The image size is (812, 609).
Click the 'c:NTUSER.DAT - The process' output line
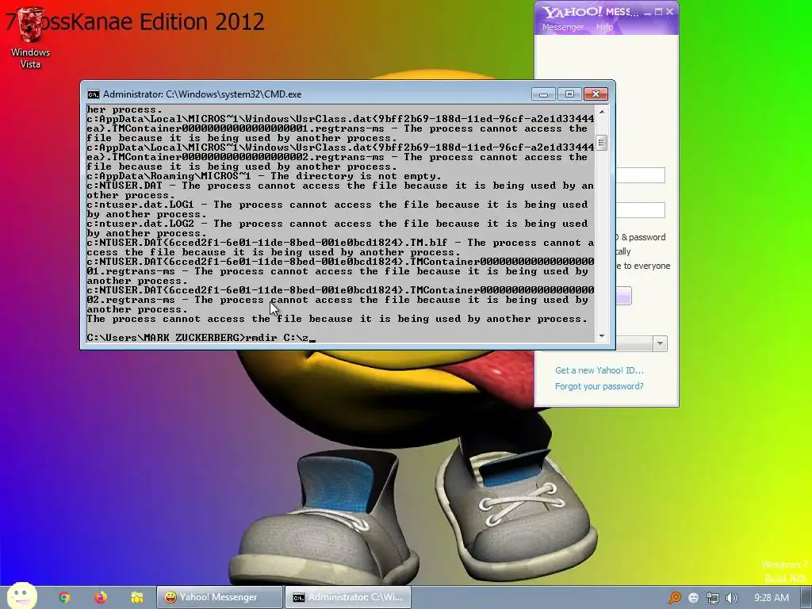(x=340, y=186)
